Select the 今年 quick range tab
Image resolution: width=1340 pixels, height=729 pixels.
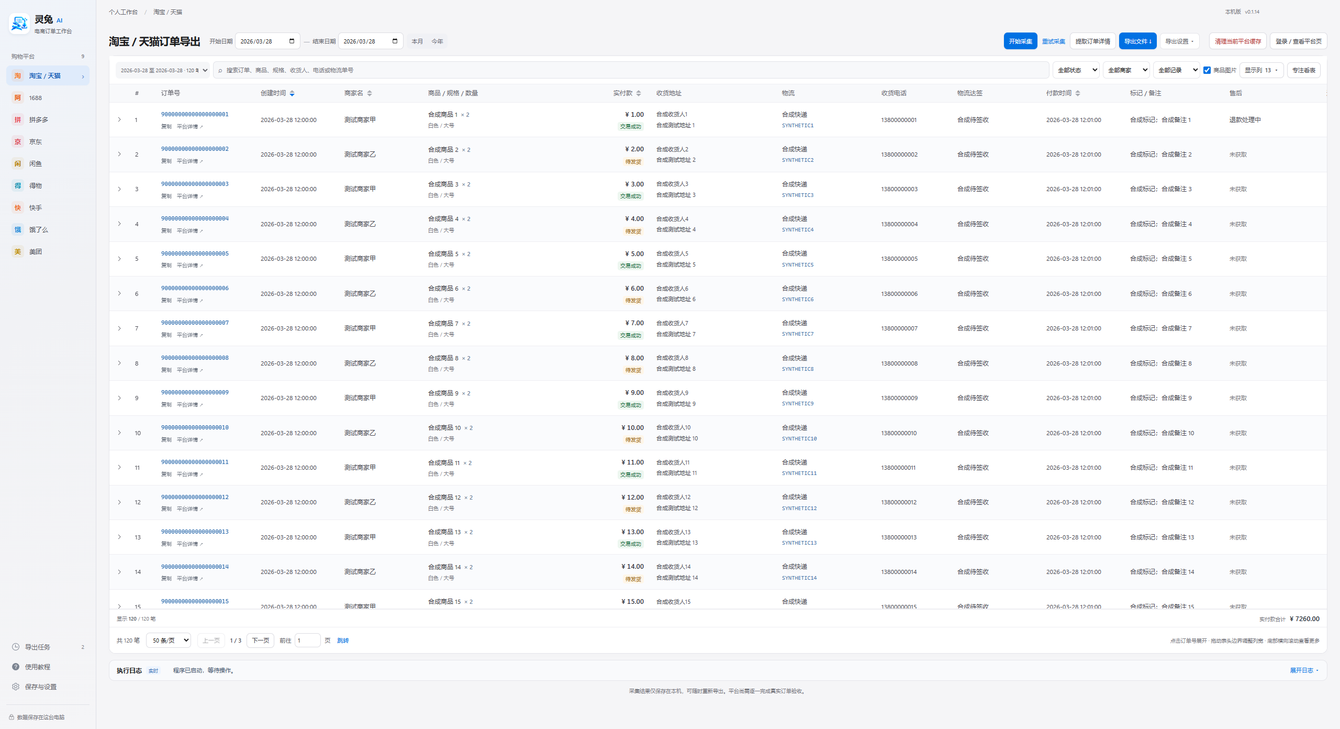tap(437, 41)
